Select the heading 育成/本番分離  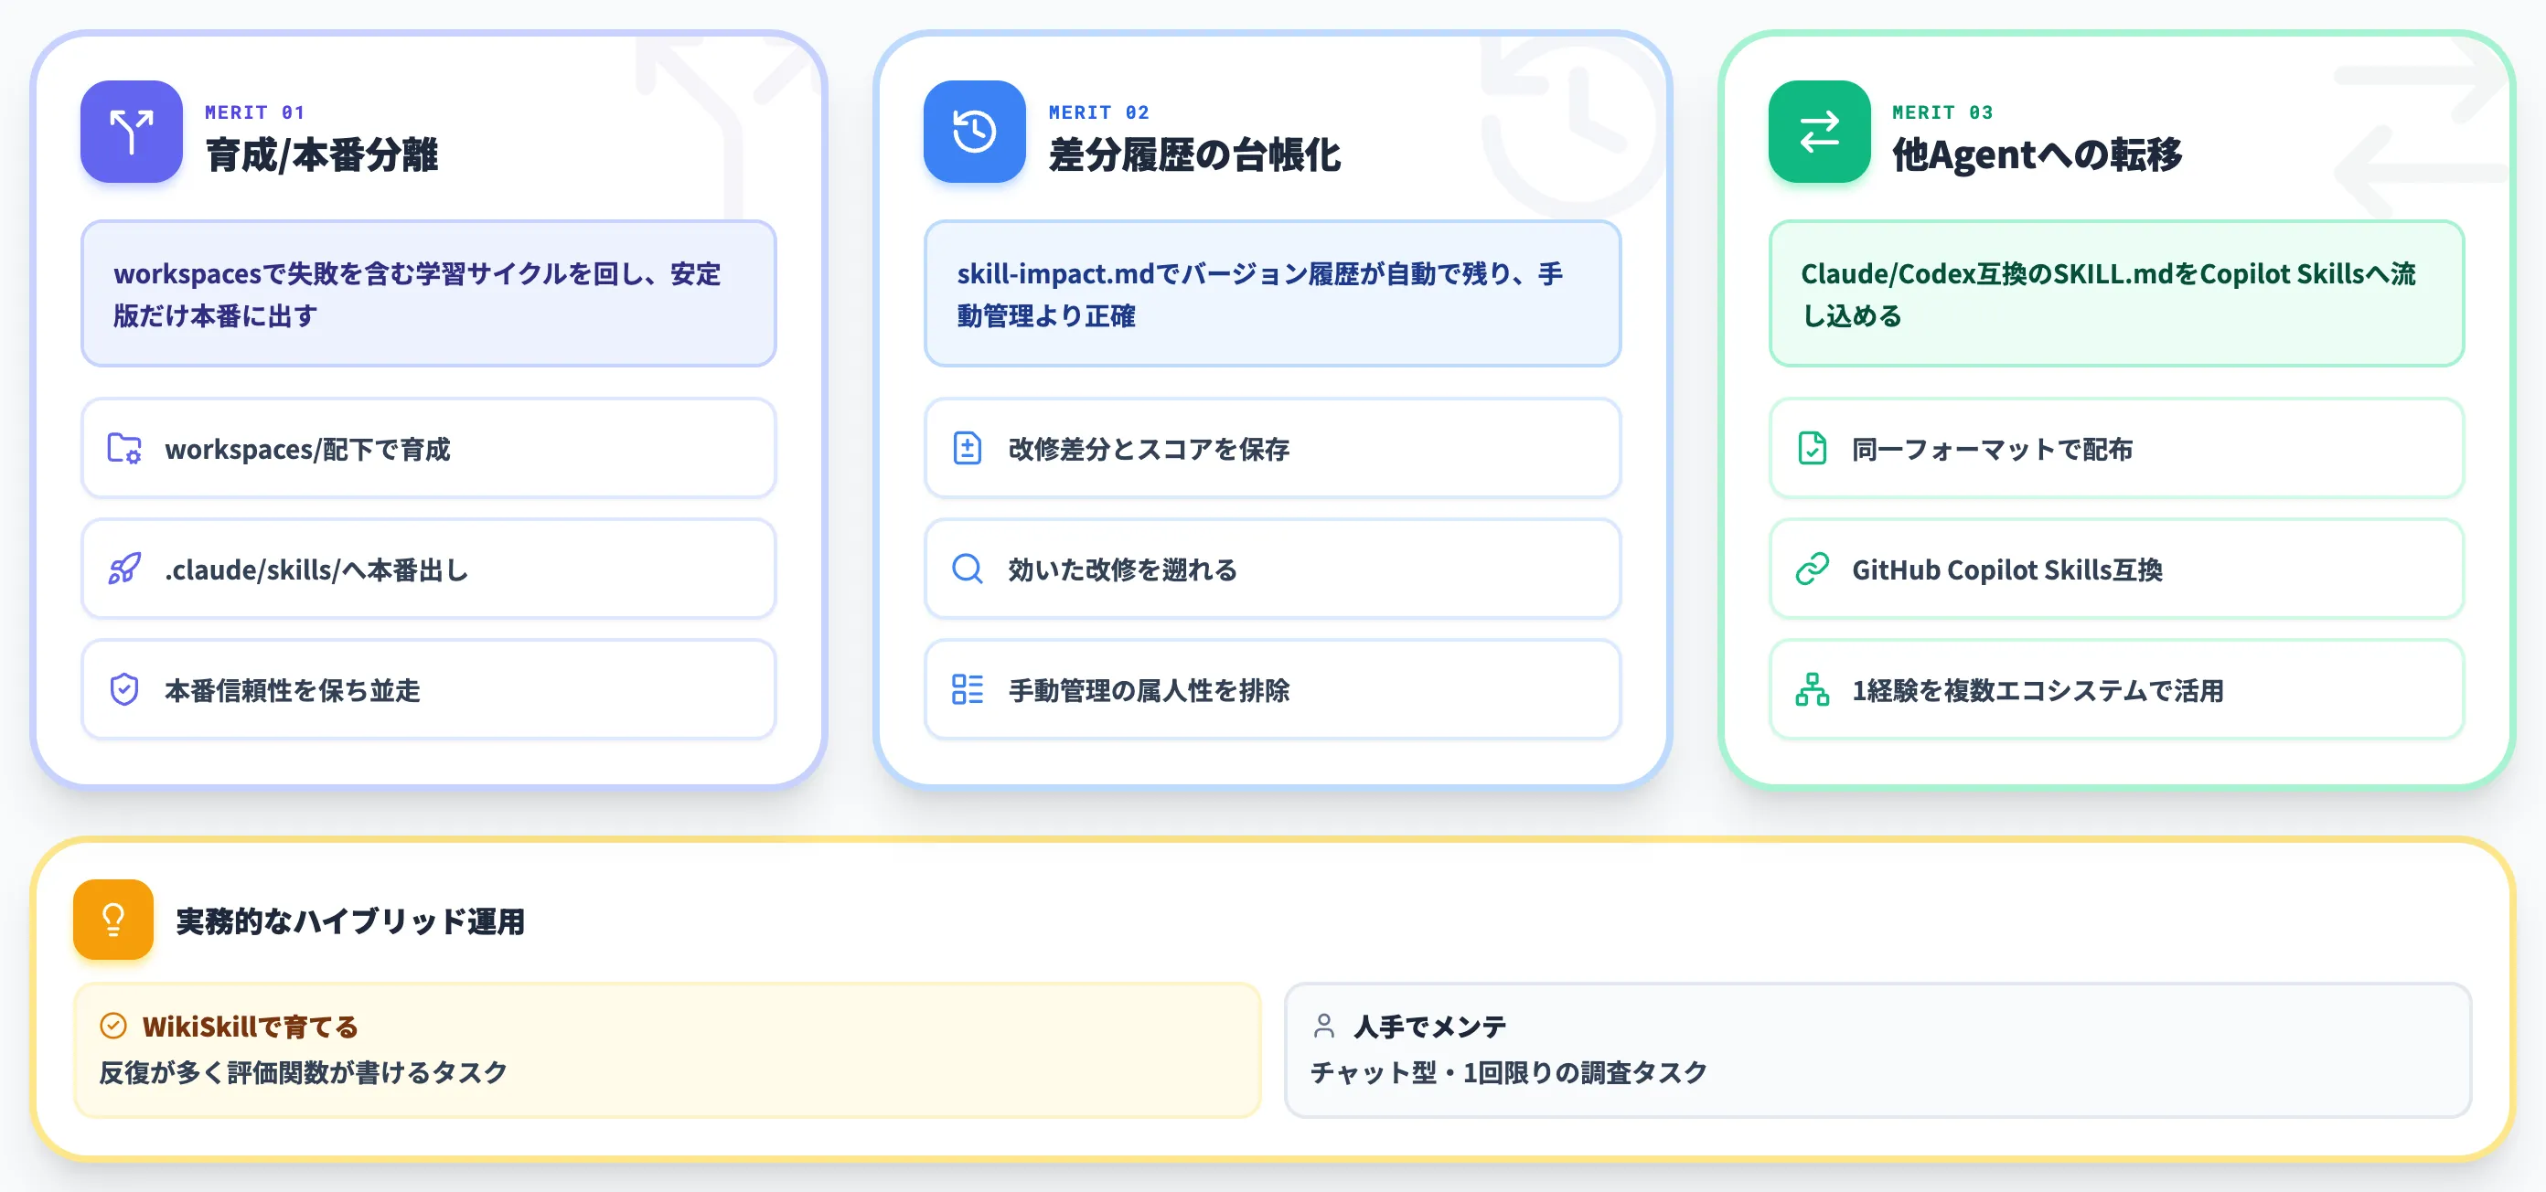coord(321,155)
